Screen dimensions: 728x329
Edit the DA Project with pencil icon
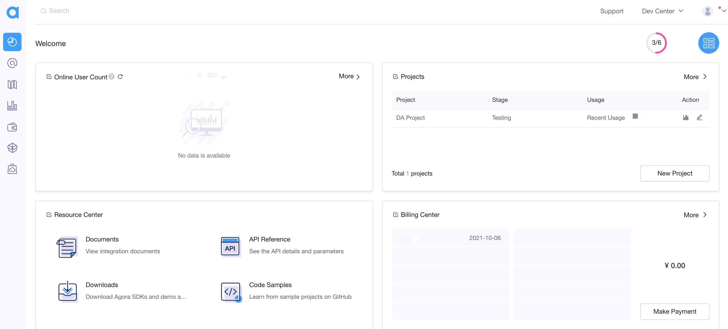click(700, 117)
